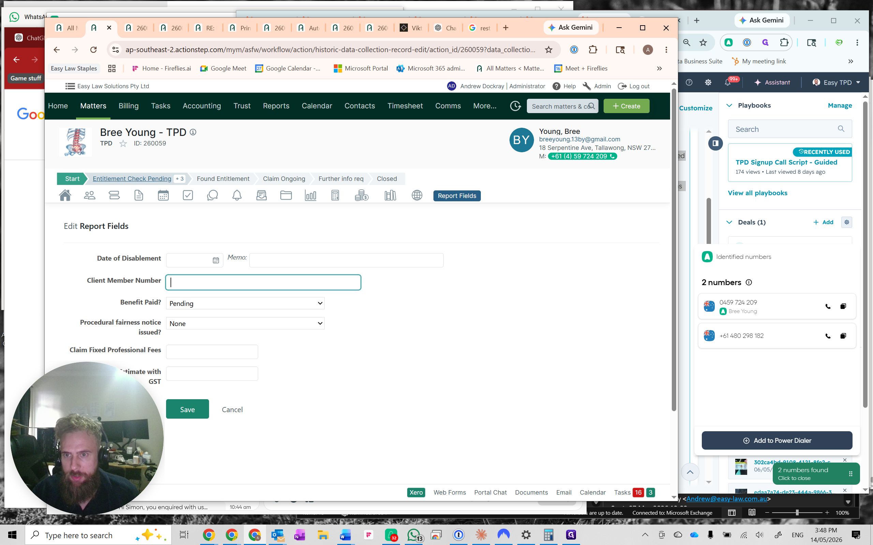
Task: Open the matter calendar icon
Action: (163, 196)
